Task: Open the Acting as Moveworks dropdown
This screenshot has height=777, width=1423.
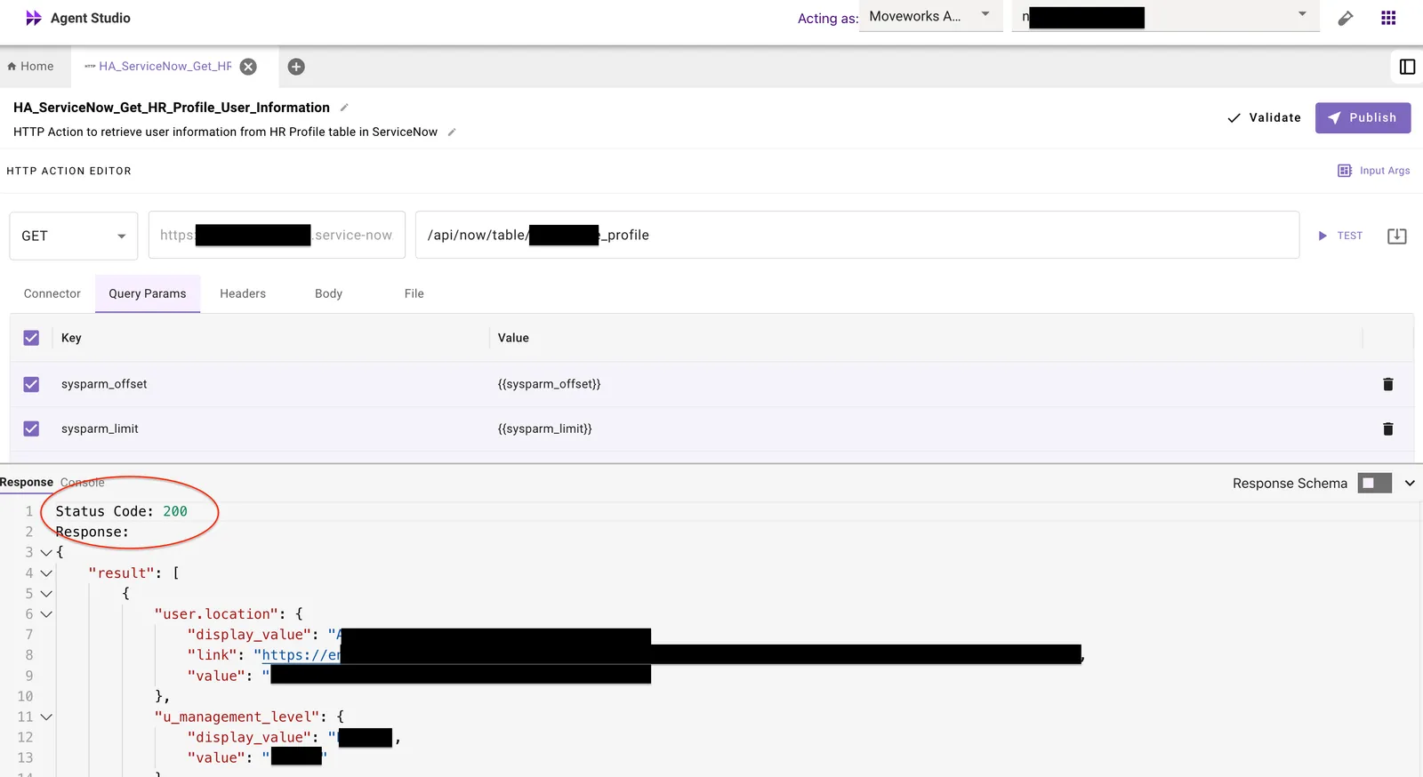Action: click(x=930, y=16)
